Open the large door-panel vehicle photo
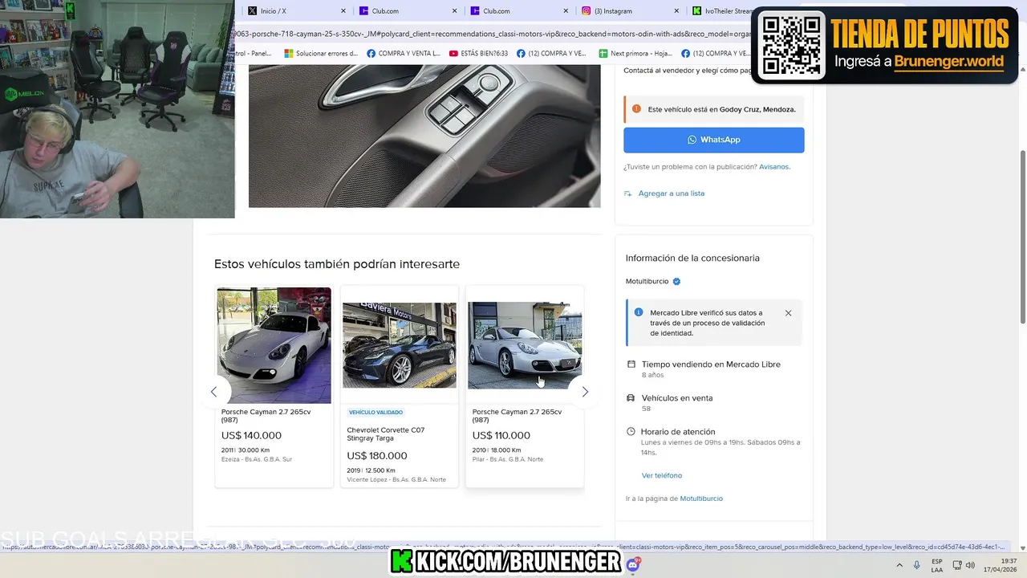The height and width of the screenshot is (578, 1027). tap(424, 136)
